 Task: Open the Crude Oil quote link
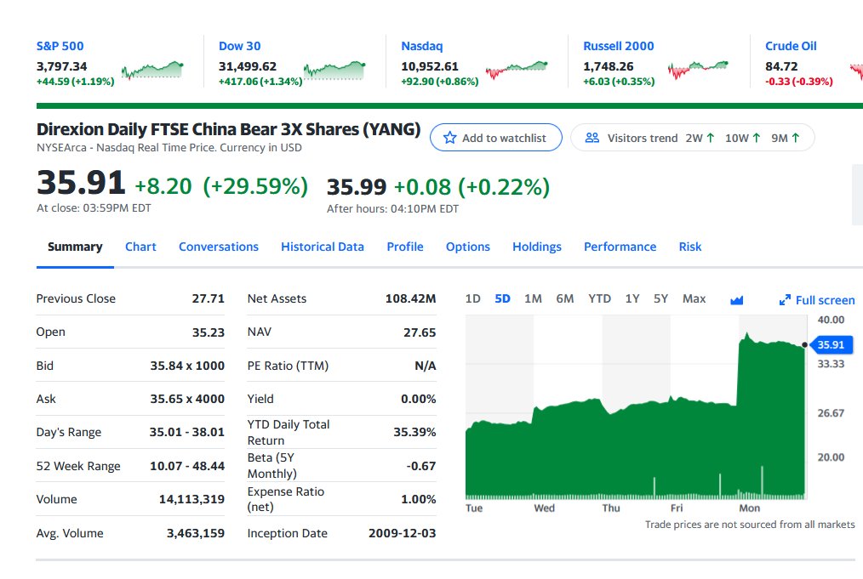tap(791, 46)
